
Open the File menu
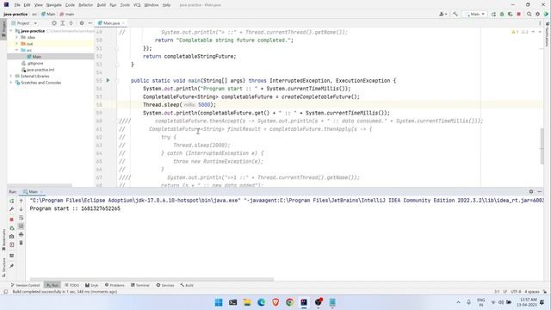[17, 5]
